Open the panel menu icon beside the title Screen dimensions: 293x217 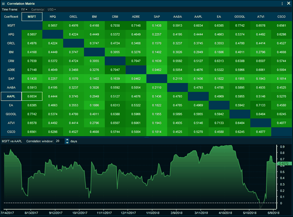[3, 3]
